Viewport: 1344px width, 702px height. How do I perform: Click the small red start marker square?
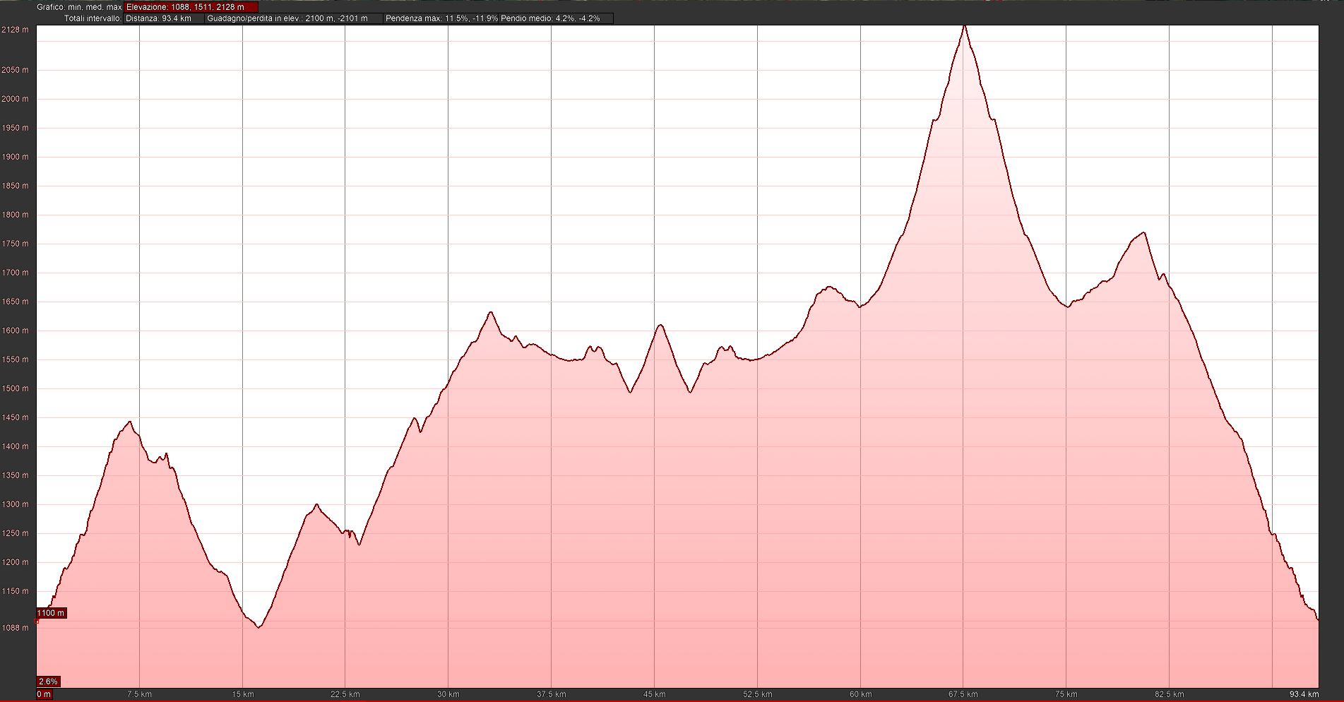37,621
